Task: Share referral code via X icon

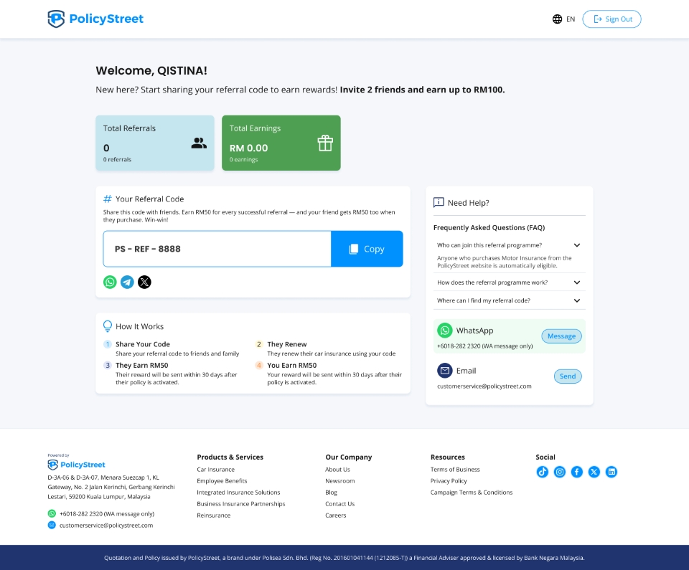Action: pyautogui.click(x=144, y=282)
